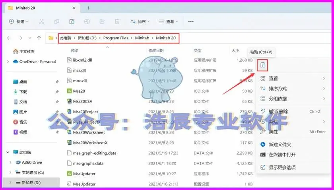Click Minitab in the address breadcrumb
334x190 pixels.
pyautogui.click(x=142, y=38)
